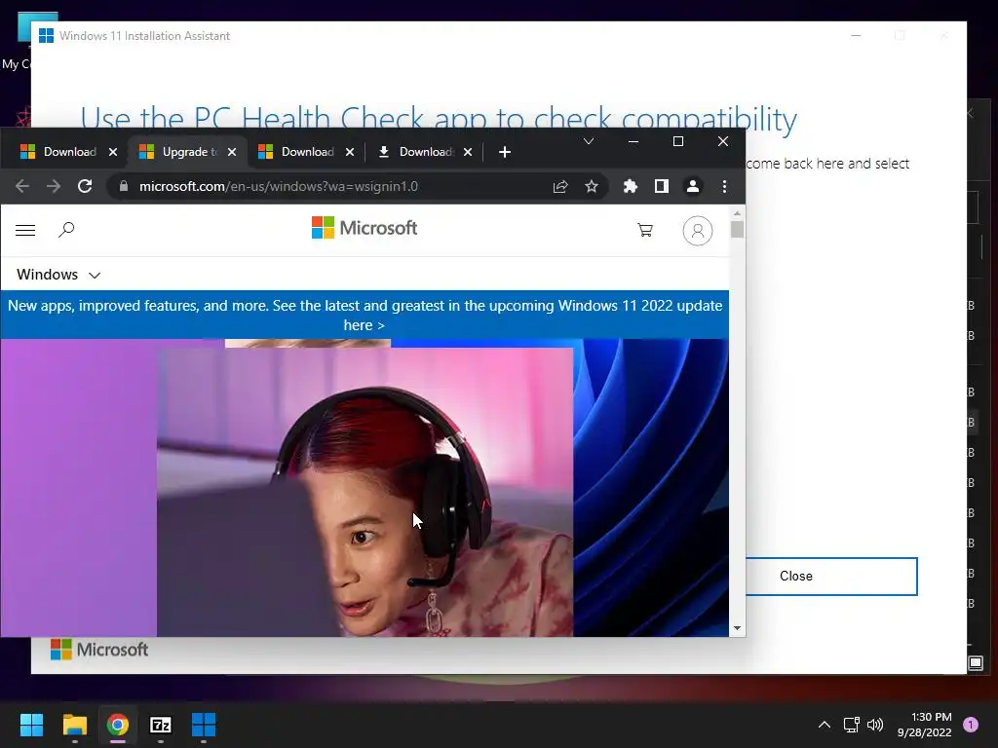Go back in Chrome's page history
998x748 pixels.
[22, 186]
